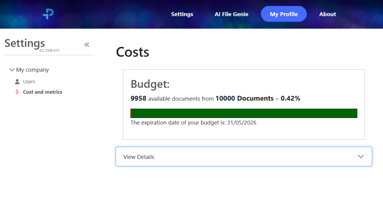Expand the View Details chevron arrow
383x215 pixels.
pyautogui.click(x=361, y=157)
